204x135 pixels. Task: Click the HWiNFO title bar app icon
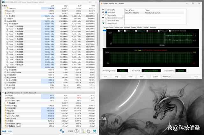[x=2, y=2]
